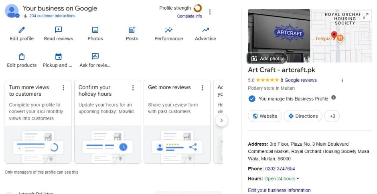This screenshot has width=377, height=194.
Task: Open Turn more views to customers card
Action: point(38,122)
